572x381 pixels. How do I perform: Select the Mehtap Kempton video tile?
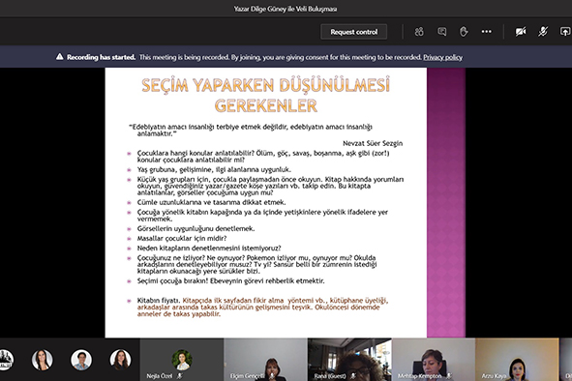pyautogui.click(x=434, y=360)
